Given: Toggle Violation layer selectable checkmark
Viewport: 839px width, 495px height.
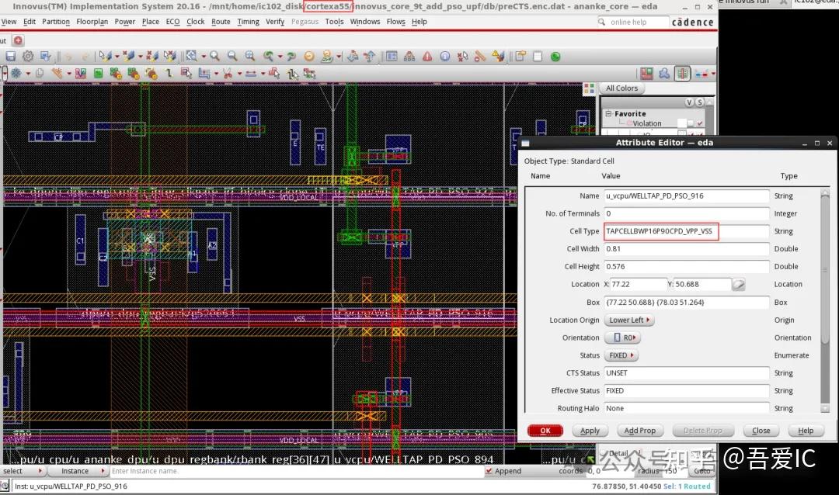Looking at the screenshot, I should tap(701, 123).
